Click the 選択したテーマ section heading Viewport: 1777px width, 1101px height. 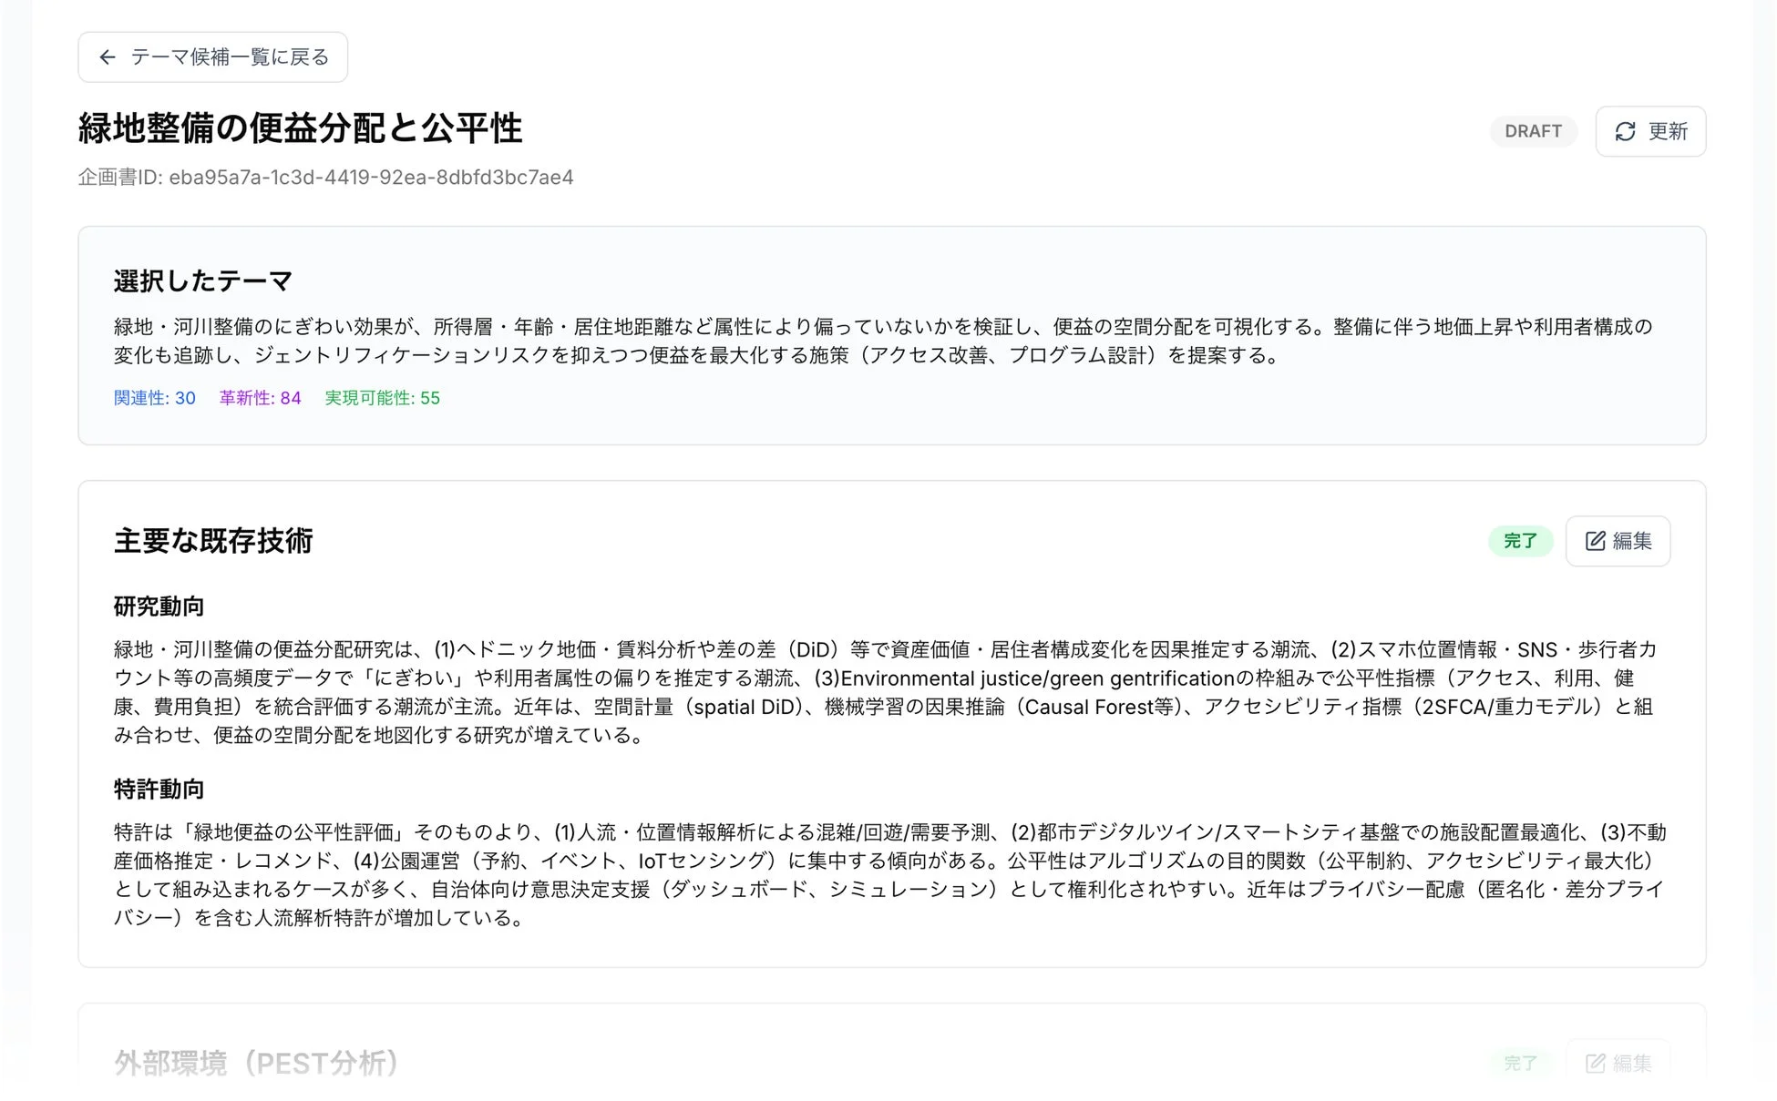201,280
